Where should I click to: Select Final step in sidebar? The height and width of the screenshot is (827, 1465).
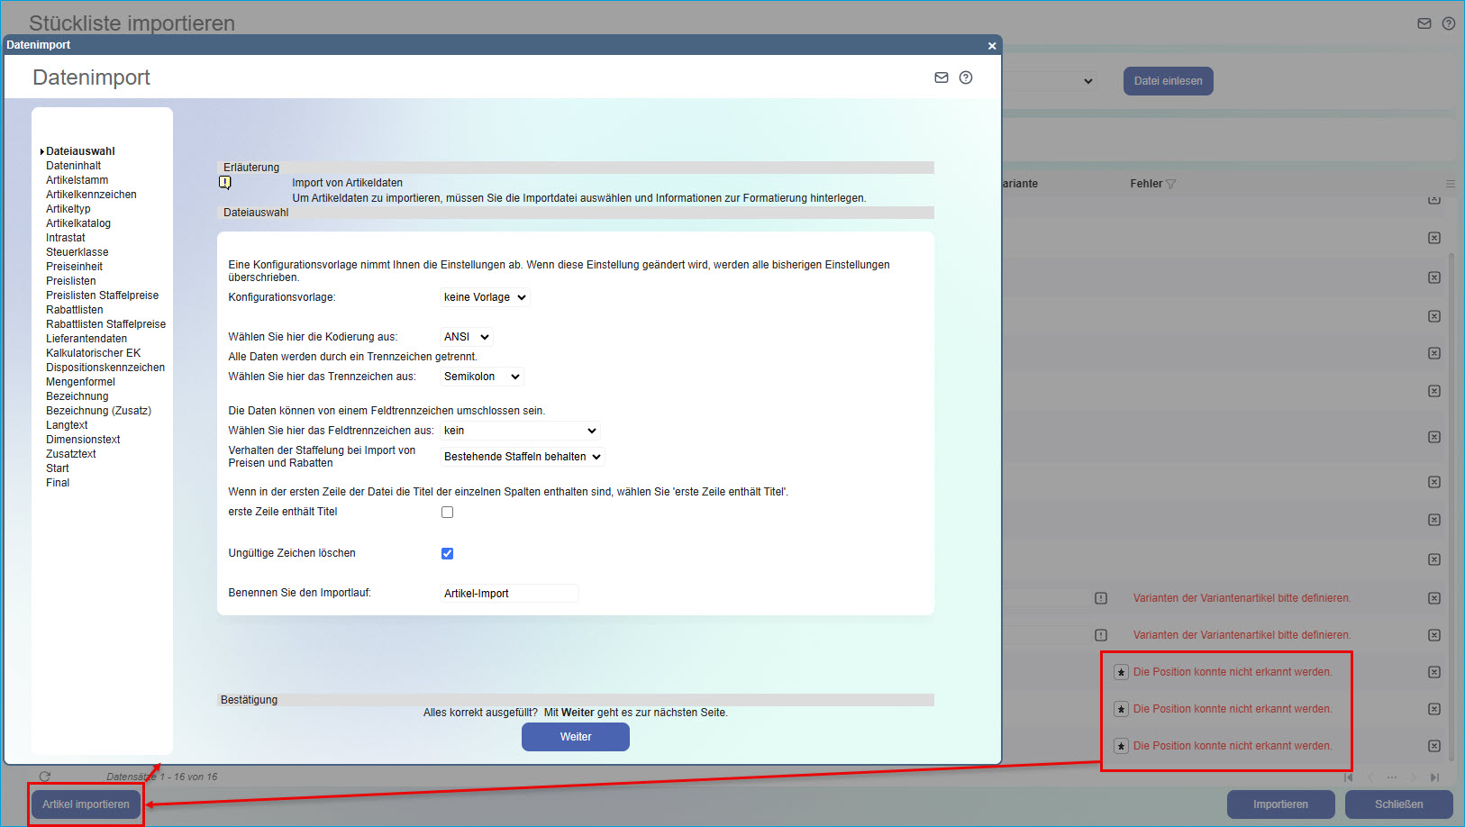[58, 483]
